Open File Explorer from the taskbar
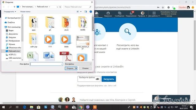The image size is (196, 110). 32,107
